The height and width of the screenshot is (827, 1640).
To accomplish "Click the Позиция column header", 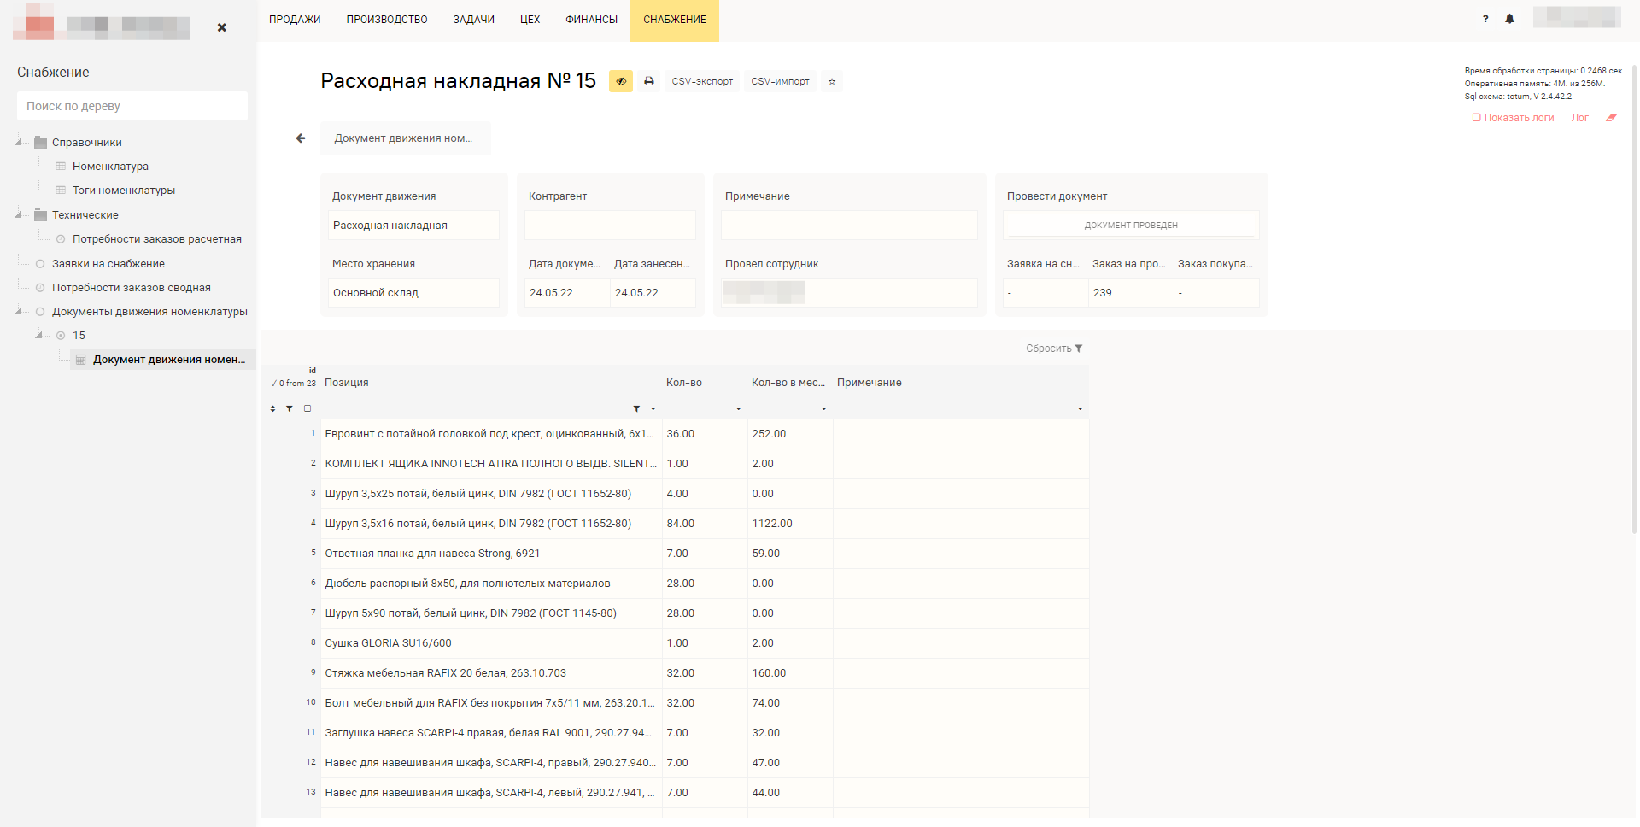I will click(347, 383).
